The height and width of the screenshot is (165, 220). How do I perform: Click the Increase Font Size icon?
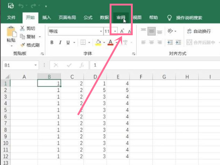pyautogui.click(x=122, y=32)
